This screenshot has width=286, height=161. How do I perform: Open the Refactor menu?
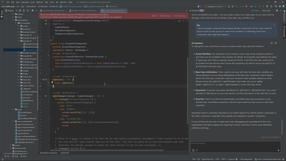(x=40, y=2)
